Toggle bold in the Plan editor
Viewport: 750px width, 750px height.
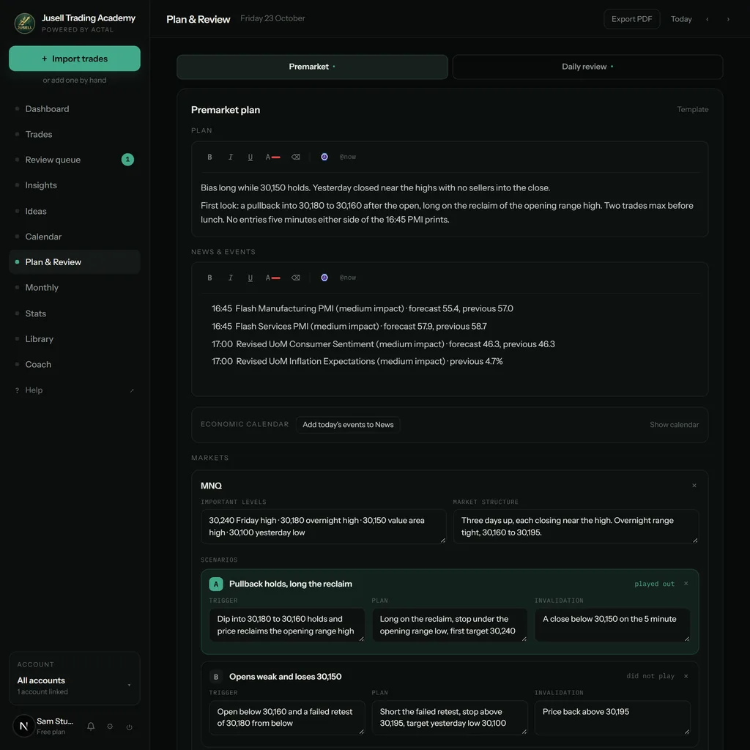pos(209,157)
